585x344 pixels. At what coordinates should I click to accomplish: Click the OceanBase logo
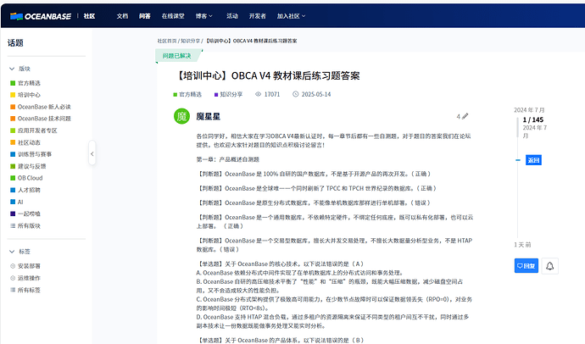pyautogui.click(x=41, y=16)
